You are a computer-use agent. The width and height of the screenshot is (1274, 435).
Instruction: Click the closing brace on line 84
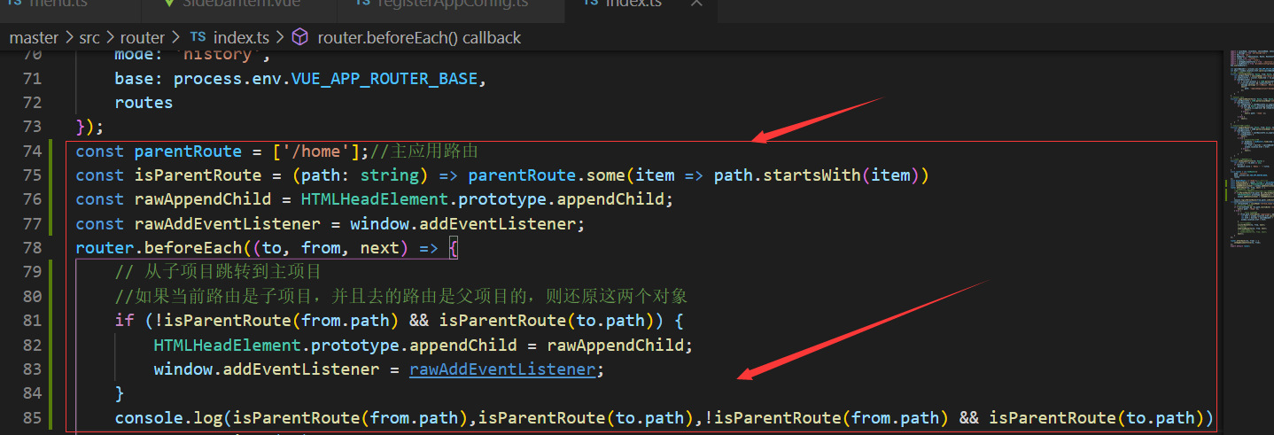pyautogui.click(x=120, y=393)
